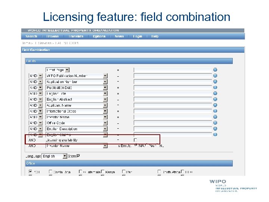Open help icon for Front Page field

click(x=215, y=70)
